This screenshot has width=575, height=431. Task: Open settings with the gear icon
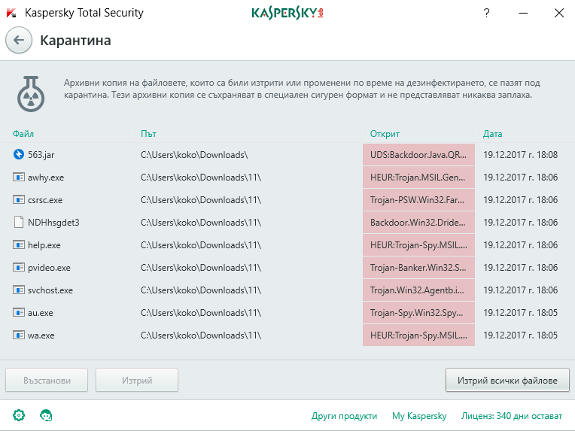tap(19, 415)
